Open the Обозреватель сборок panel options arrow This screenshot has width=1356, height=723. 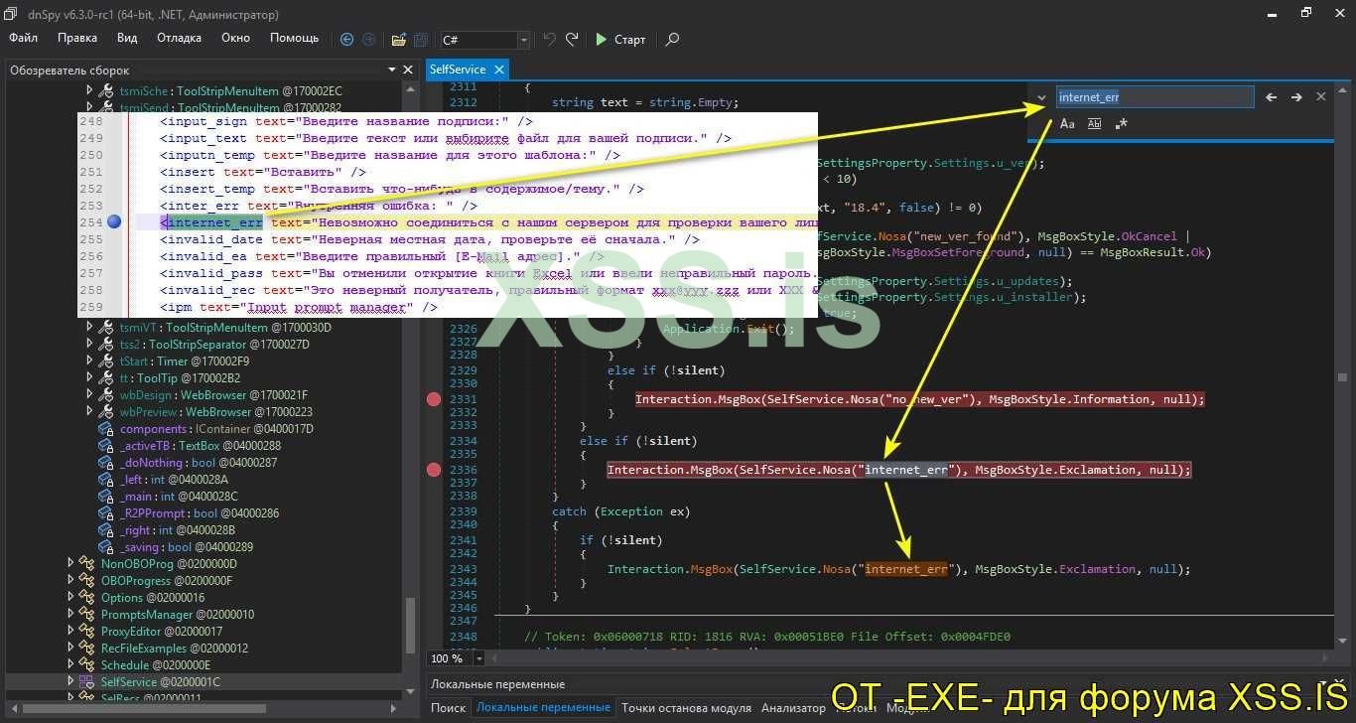click(x=390, y=70)
